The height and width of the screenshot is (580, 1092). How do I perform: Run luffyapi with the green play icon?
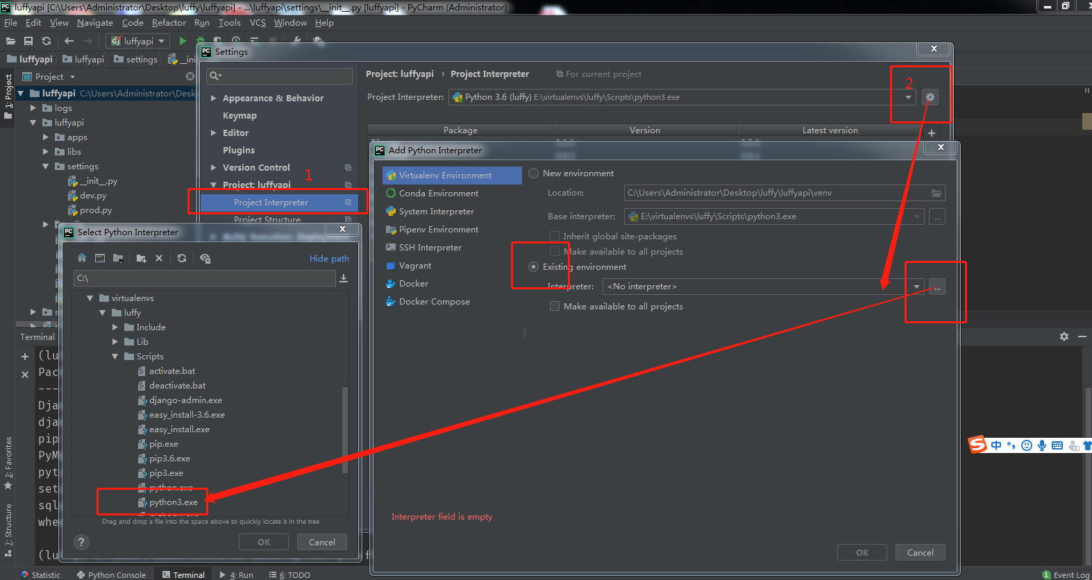point(183,41)
